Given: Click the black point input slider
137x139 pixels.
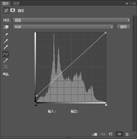Looking at the screenshot, I should click(x=36, y=105).
